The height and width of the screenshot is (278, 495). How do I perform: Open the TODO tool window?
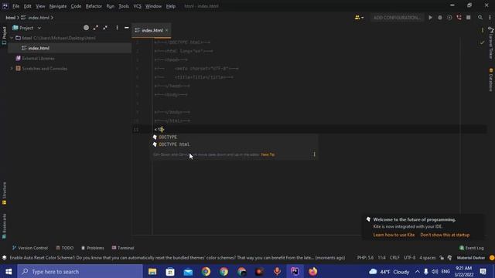point(65,248)
